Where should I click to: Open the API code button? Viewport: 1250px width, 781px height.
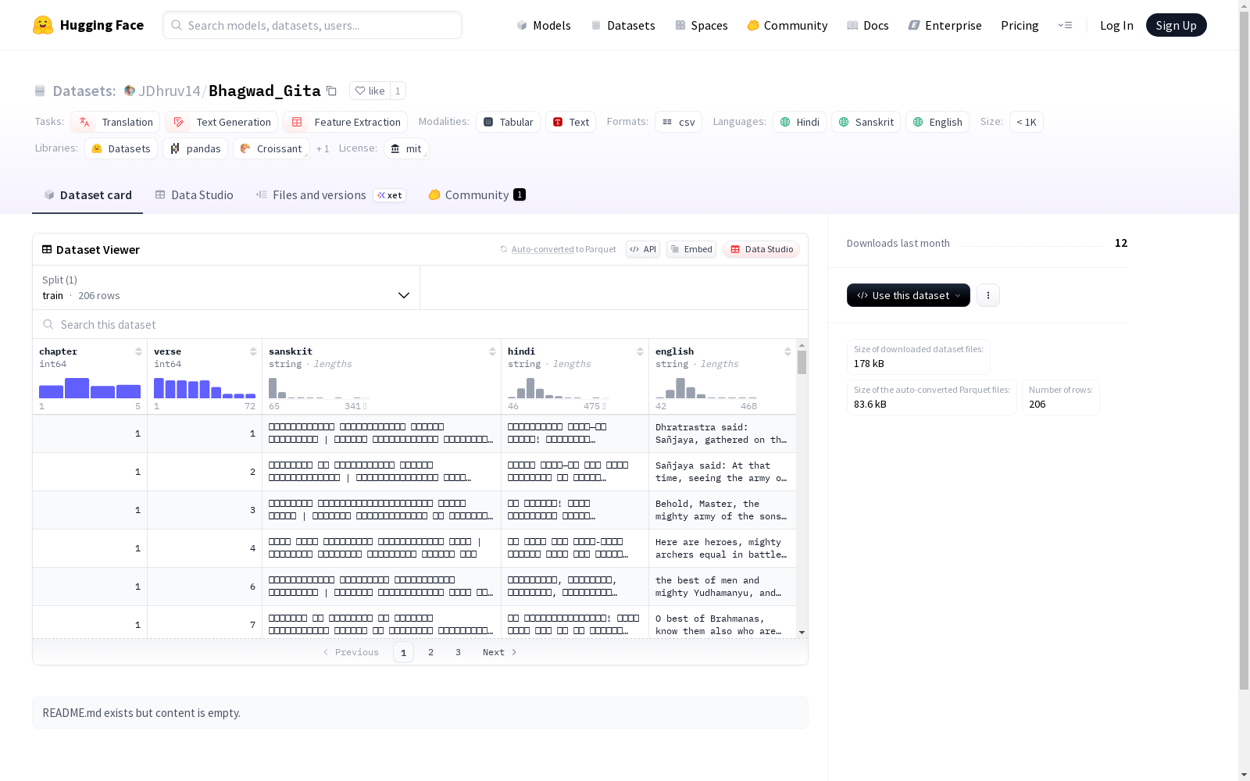click(643, 249)
